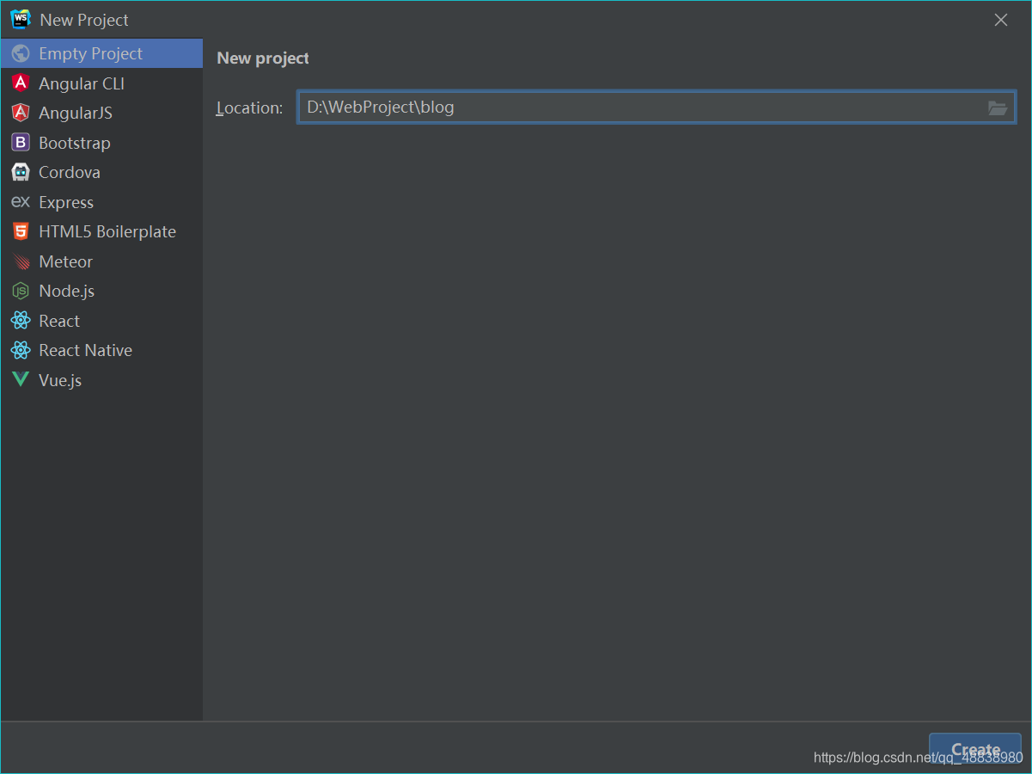Click the Create button
The image size is (1032, 774).
(x=975, y=749)
